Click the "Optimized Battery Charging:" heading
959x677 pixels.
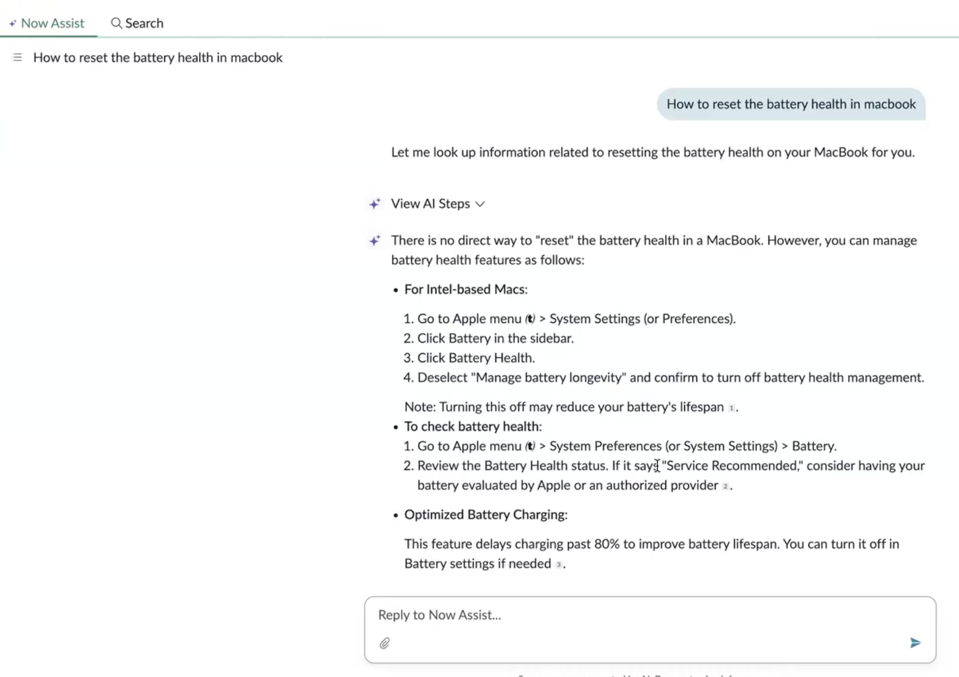486,515
